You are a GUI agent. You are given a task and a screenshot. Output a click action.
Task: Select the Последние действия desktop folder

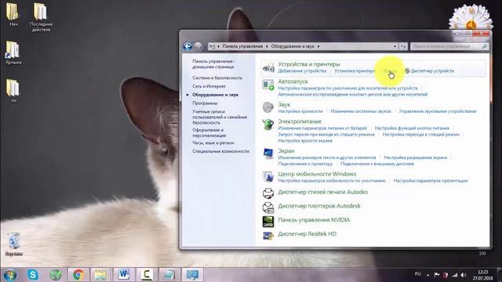point(41,17)
